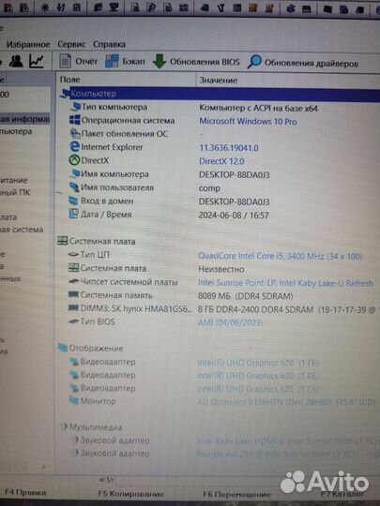Click F6 Перемещение in the file manager bar
This screenshot has width=380, height=506.
(x=236, y=495)
